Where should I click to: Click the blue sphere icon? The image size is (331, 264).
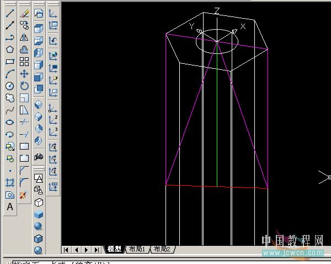click(x=39, y=227)
